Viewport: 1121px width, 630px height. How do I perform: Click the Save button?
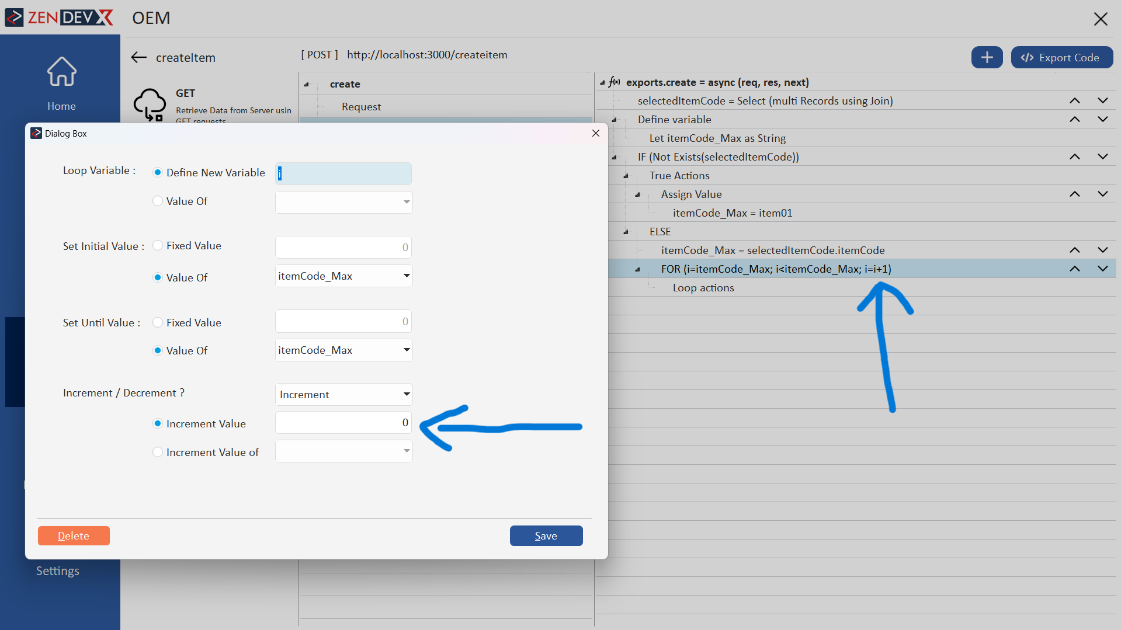[546, 536]
